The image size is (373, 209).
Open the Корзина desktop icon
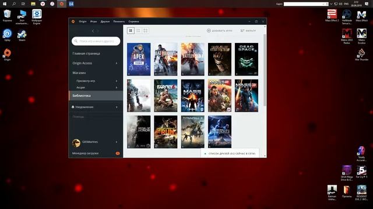(7, 16)
